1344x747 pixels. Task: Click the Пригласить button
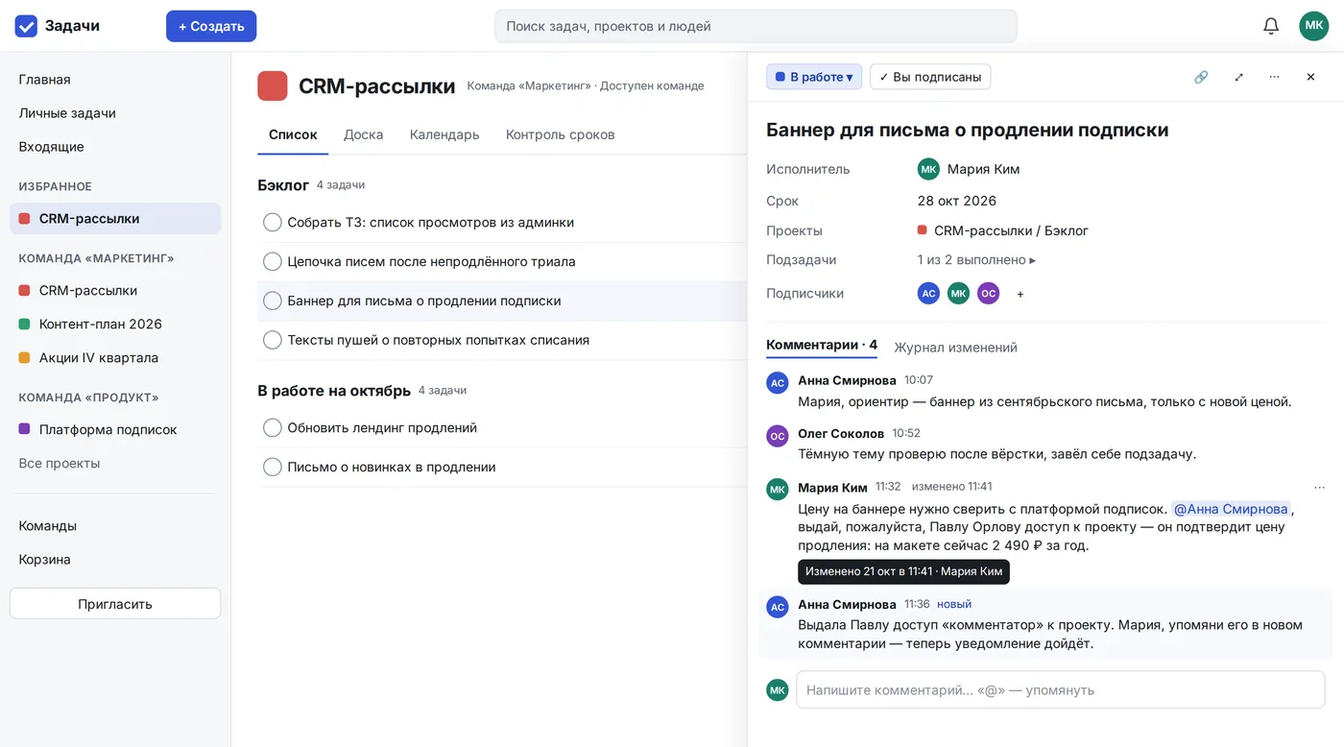(x=115, y=604)
